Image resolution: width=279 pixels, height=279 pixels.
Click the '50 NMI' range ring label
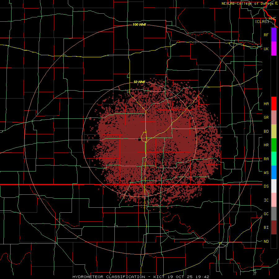point(139,82)
